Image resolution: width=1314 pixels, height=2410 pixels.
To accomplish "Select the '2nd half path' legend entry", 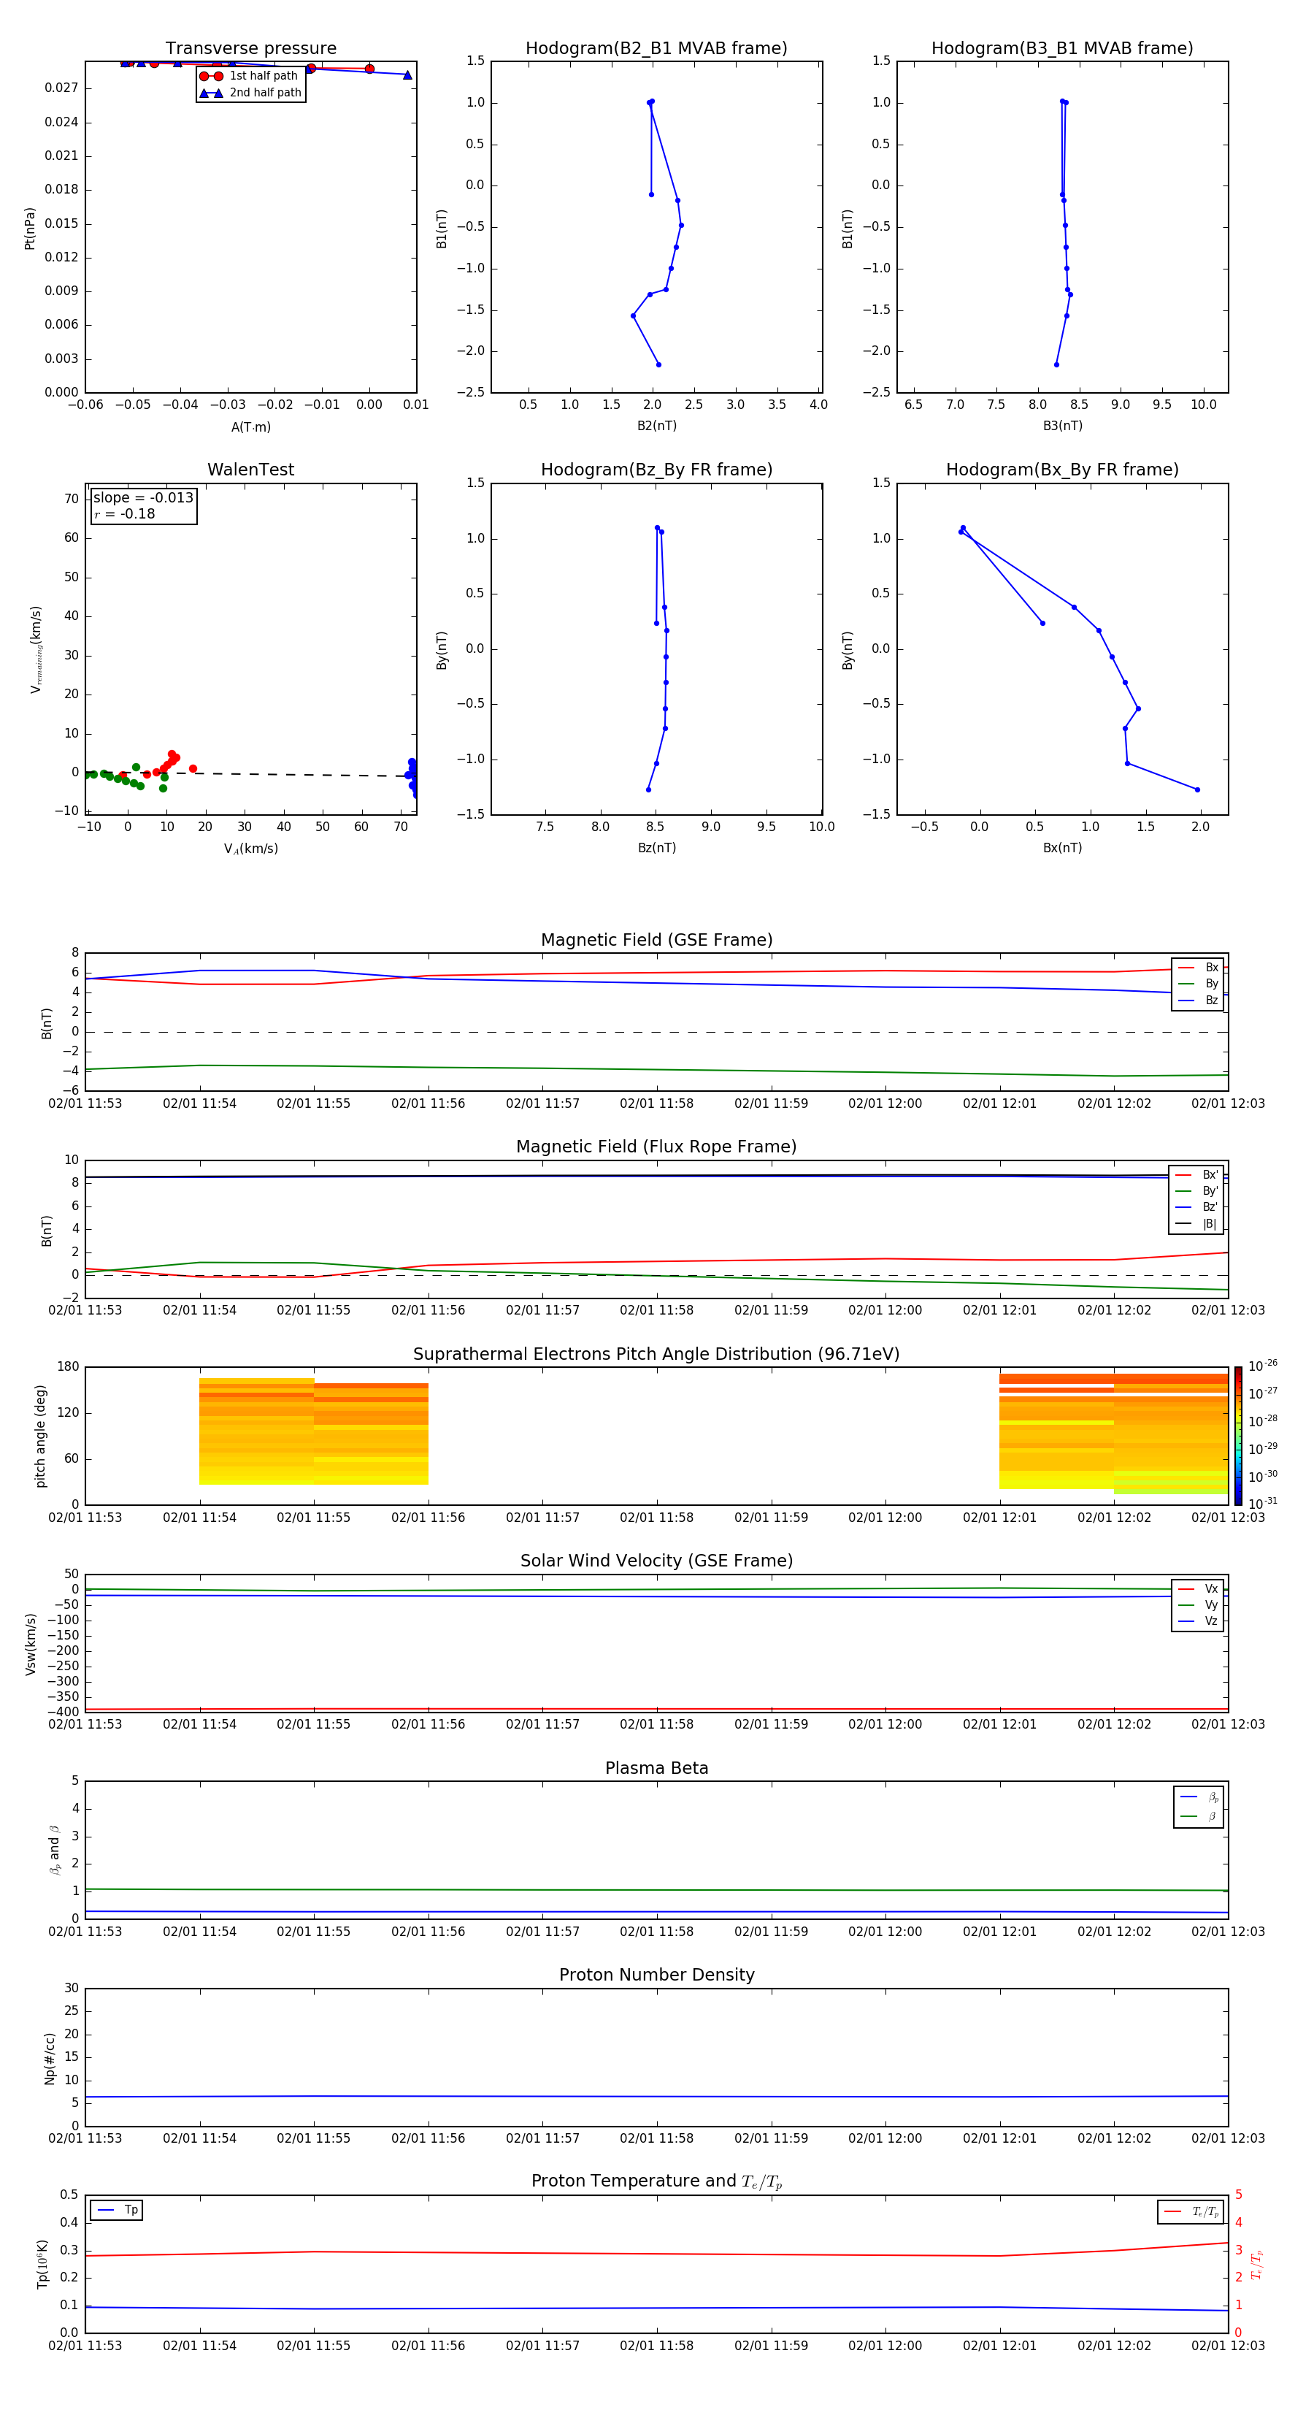I will pos(250,93).
